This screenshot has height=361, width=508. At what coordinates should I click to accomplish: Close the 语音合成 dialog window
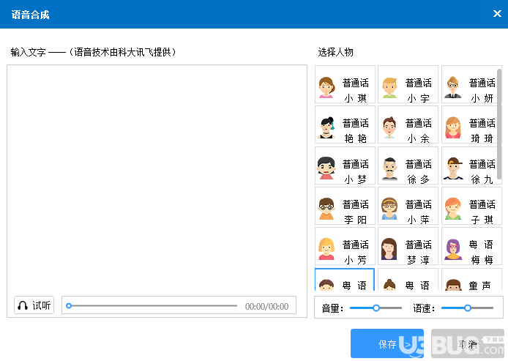497,14
